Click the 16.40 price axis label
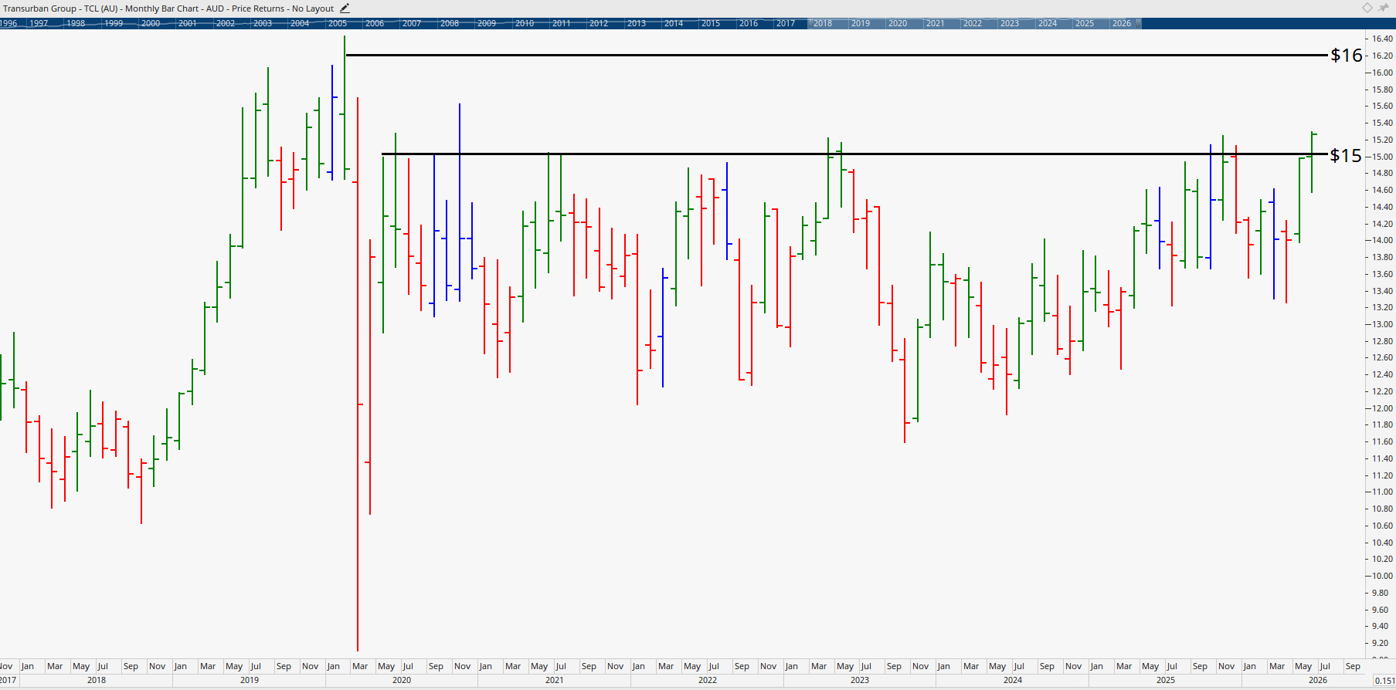Screen dimensions: 1396x690 (x=1382, y=39)
